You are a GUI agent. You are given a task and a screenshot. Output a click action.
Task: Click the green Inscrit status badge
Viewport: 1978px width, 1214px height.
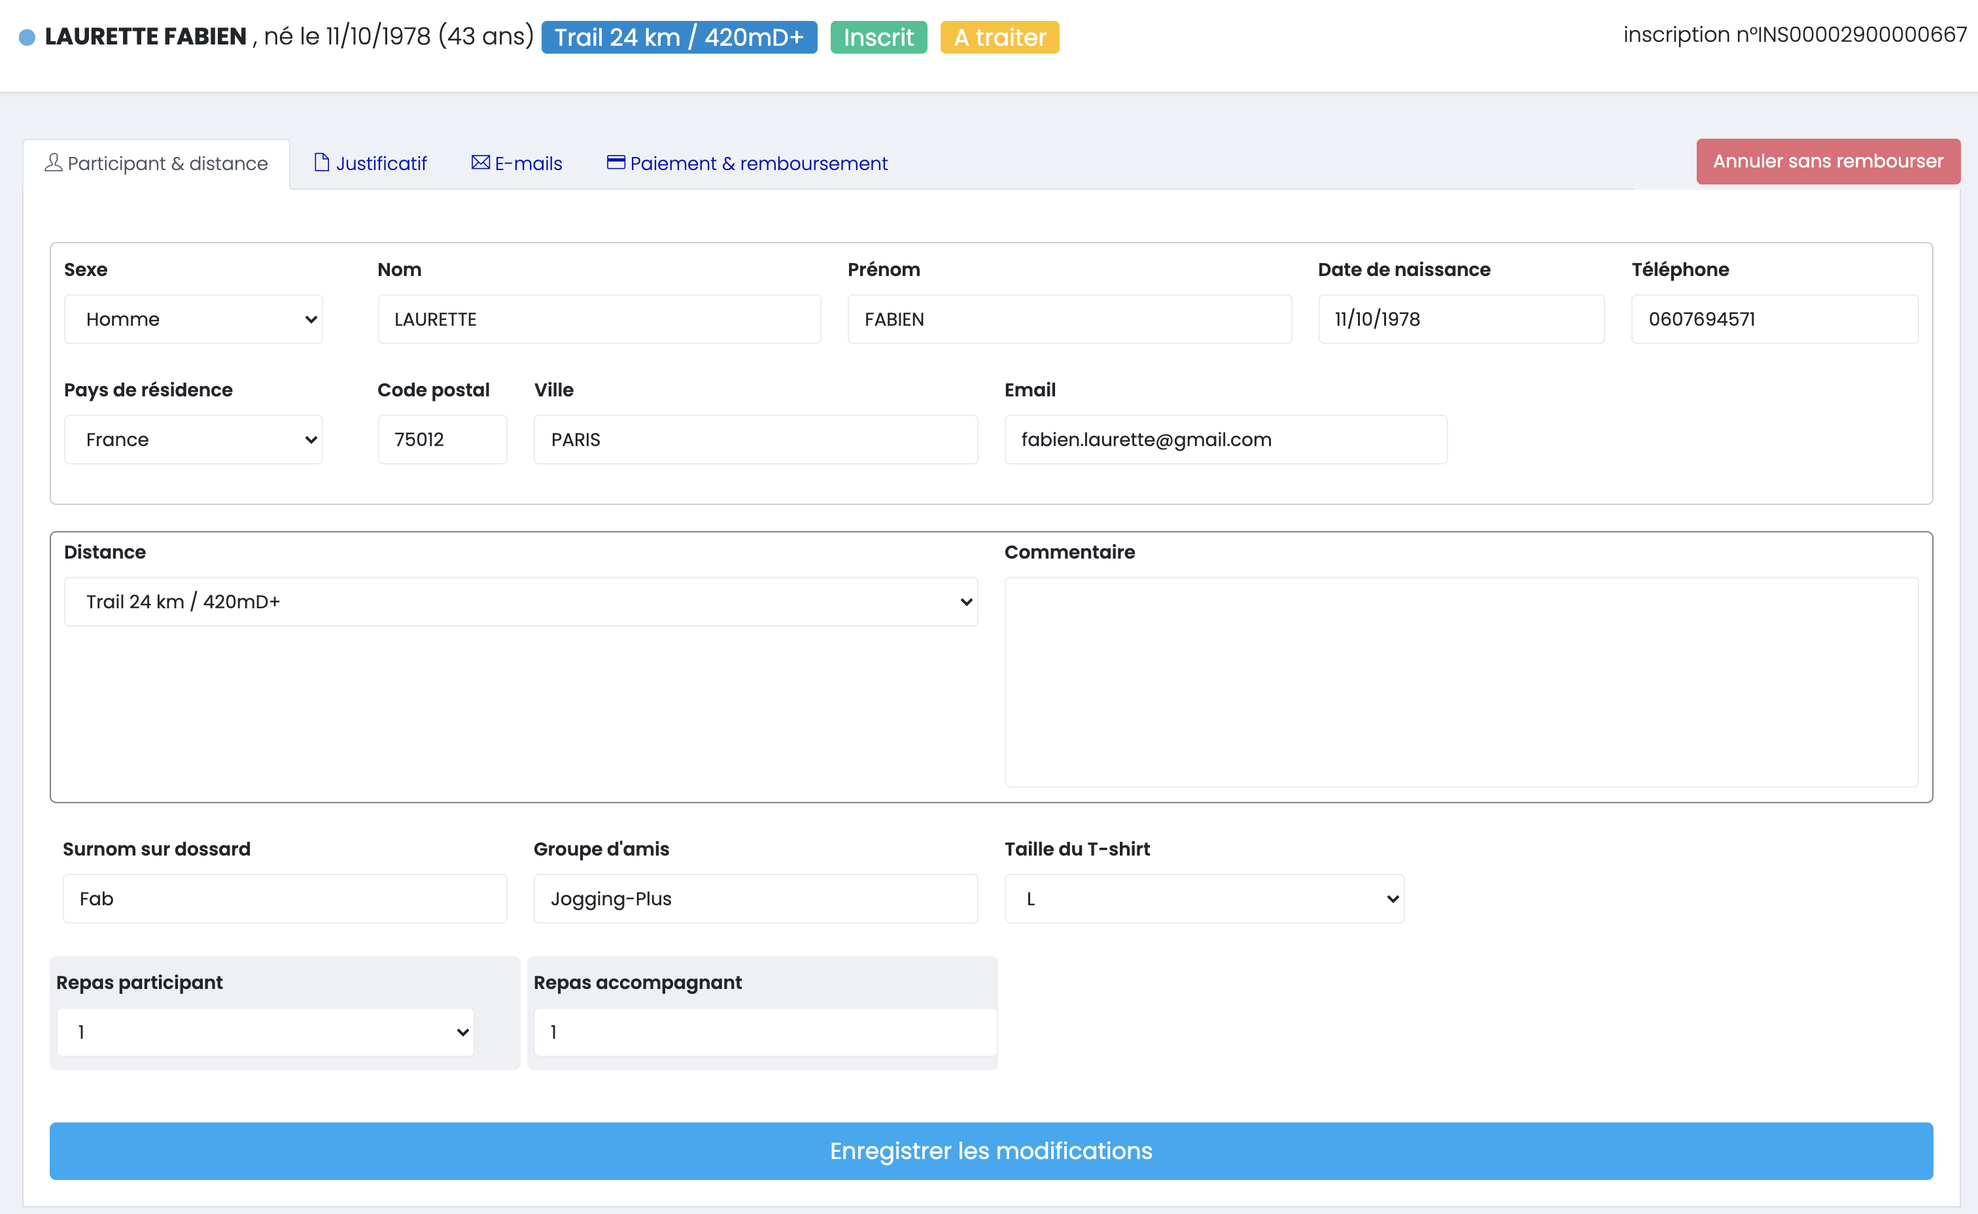point(878,37)
